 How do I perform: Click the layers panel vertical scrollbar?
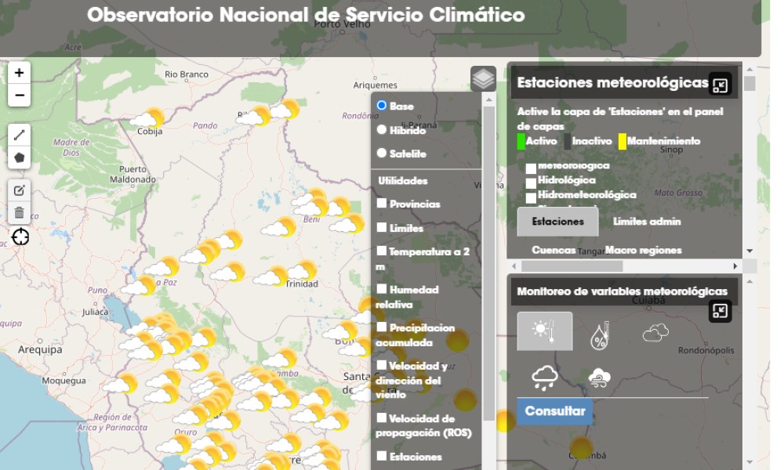click(489, 262)
